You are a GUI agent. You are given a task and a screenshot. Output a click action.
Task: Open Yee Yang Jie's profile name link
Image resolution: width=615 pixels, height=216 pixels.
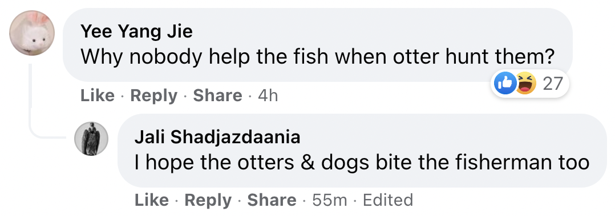click(x=136, y=31)
